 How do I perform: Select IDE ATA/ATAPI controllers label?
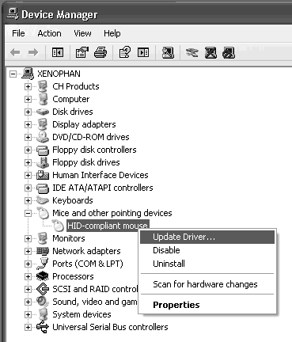click(x=103, y=188)
